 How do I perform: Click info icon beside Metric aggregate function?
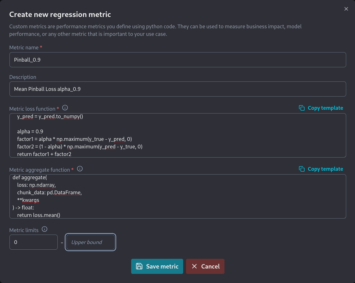pos(80,169)
